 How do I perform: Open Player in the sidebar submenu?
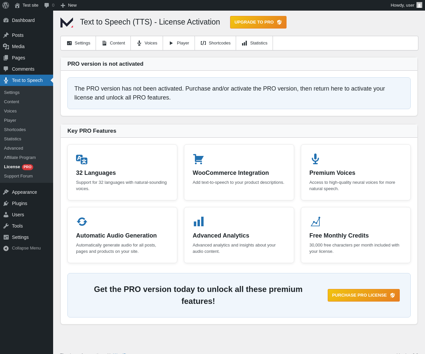pyautogui.click(x=10, y=120)
